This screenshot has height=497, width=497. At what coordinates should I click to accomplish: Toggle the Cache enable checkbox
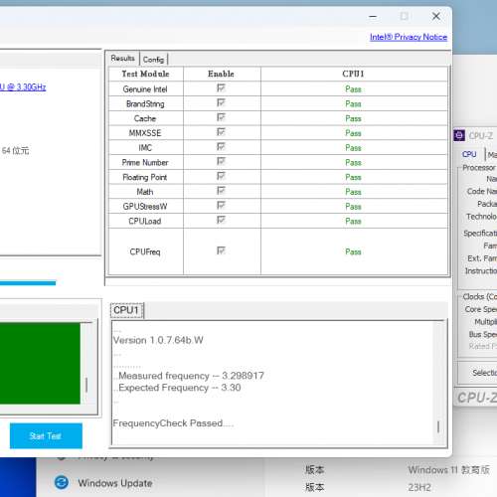pyautogui.click(x=221, y=117)
